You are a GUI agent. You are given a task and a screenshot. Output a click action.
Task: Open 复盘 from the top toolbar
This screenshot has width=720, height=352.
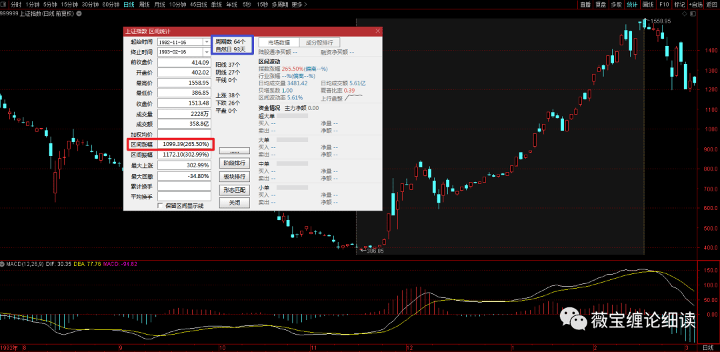[601, 5]
